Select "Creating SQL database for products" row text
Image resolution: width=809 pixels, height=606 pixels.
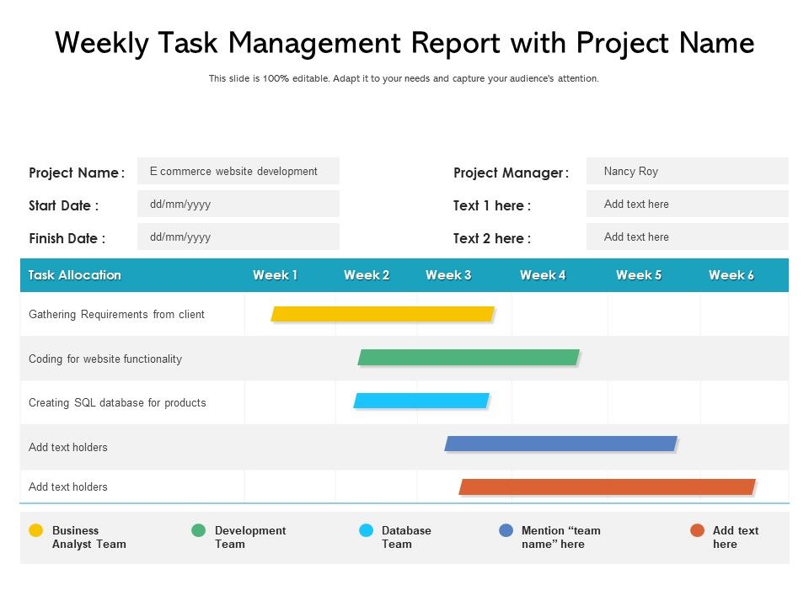coord(117,402)
